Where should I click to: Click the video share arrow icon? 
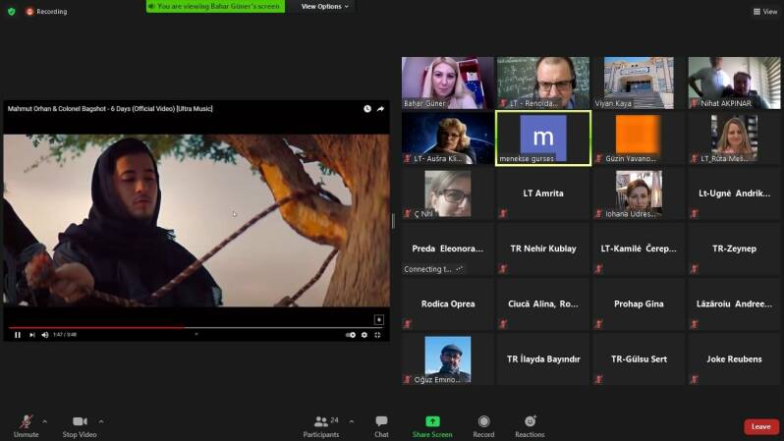[380, 108]
